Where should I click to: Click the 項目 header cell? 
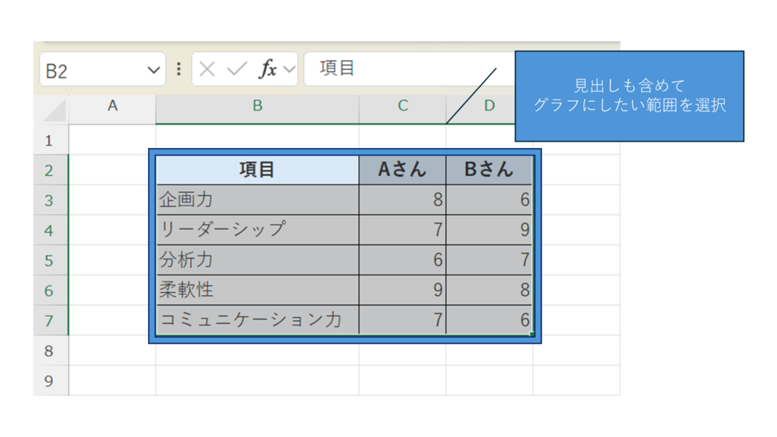tap(257, 170)
